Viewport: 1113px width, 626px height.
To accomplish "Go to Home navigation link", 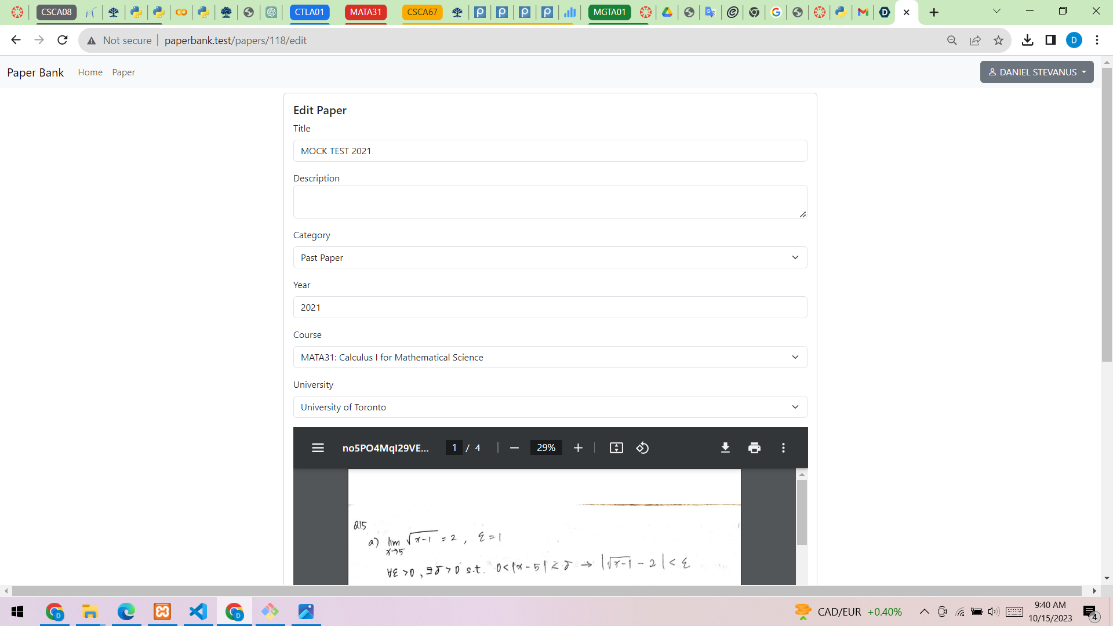I will pyautogui.click(x=90, y=72).
